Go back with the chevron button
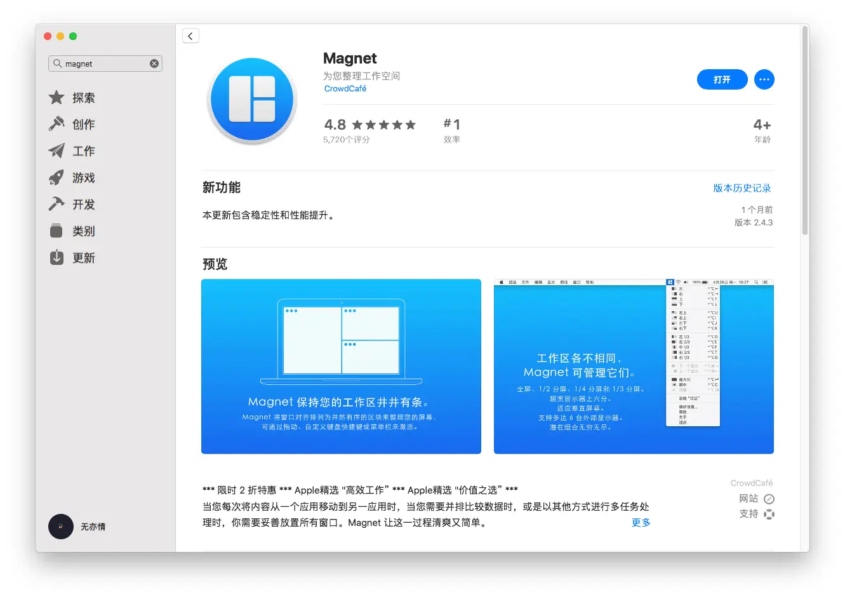The image size is (845, 599). click(190, 36)
